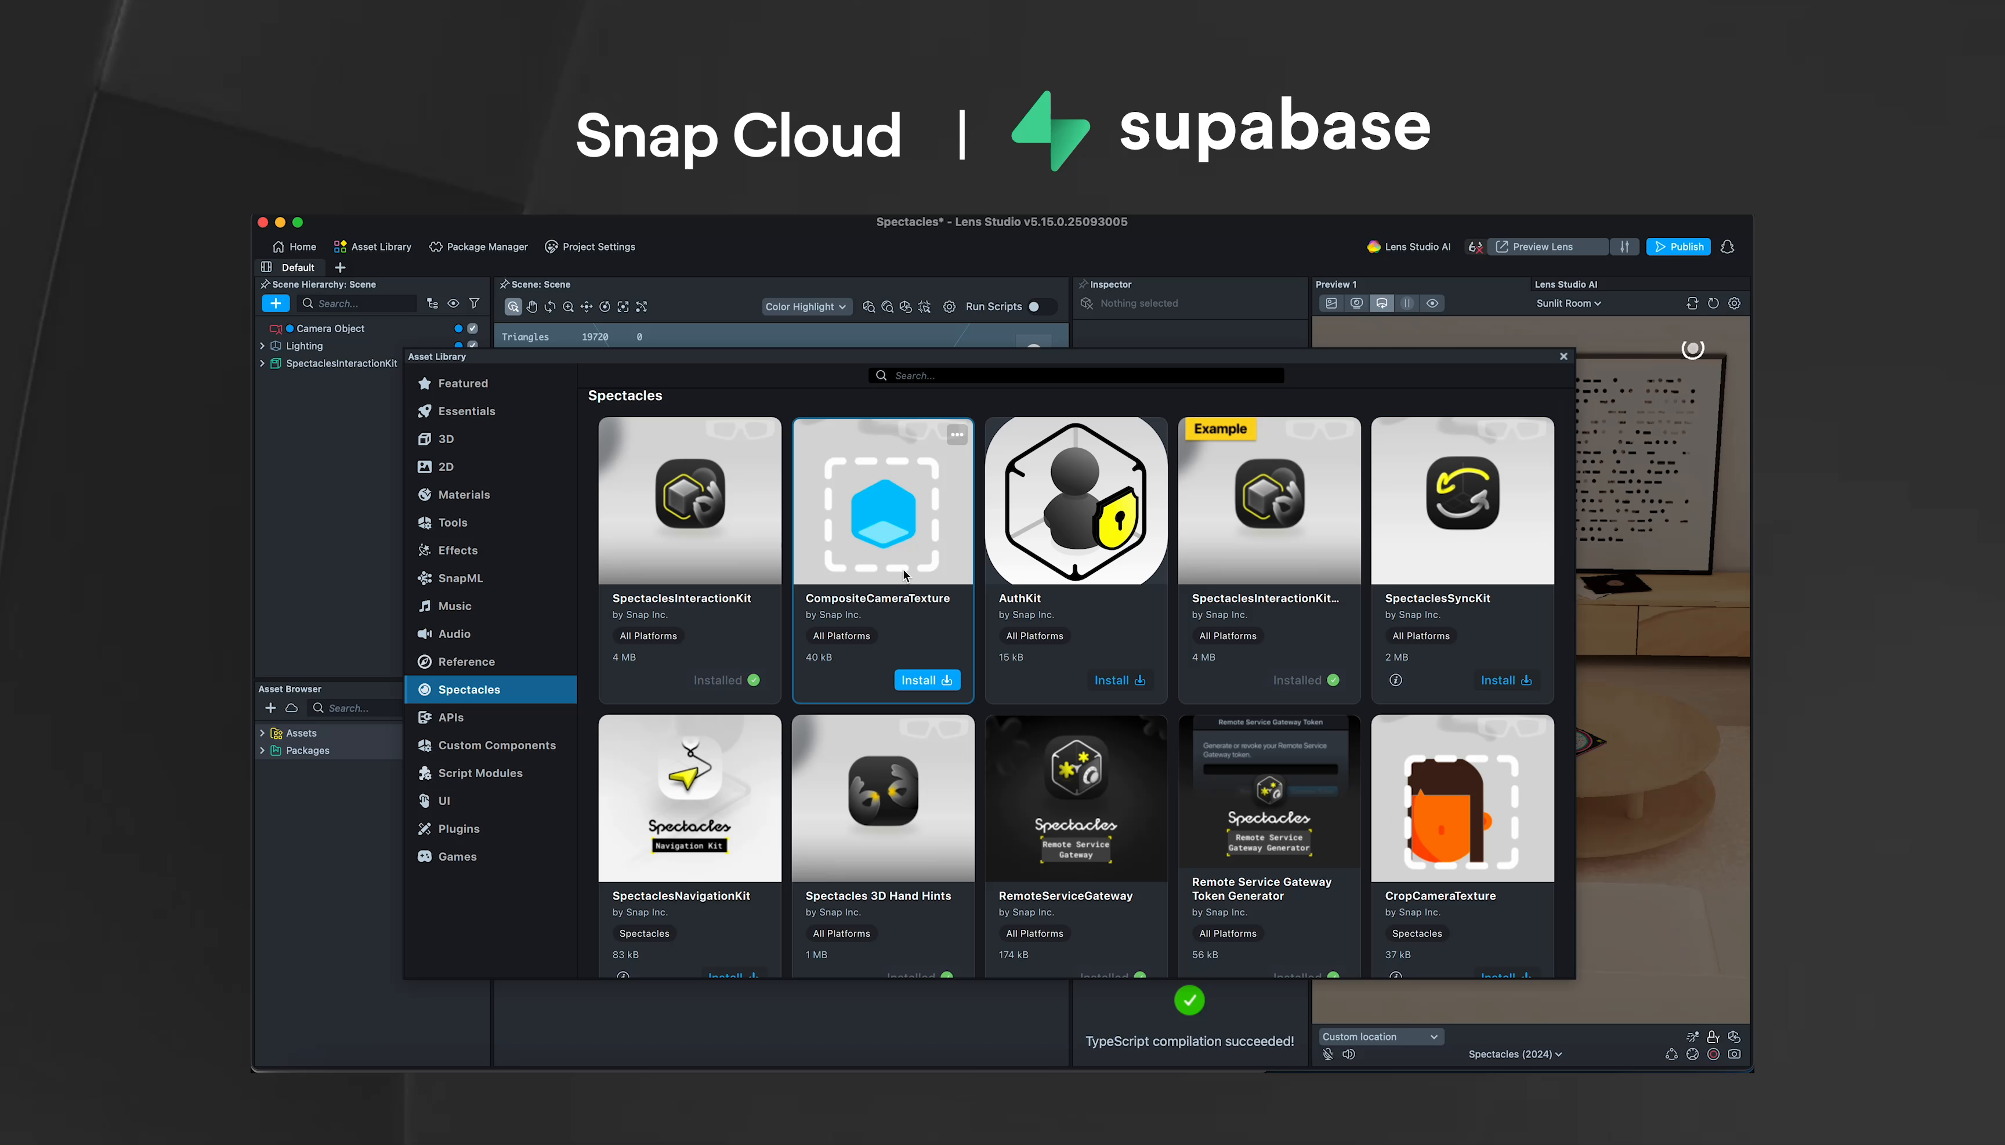Toggle the Scene Hierarchy eye visibility filter
The height and width of the screenshot is (1145, 2005).
click(x=453, y=303)
